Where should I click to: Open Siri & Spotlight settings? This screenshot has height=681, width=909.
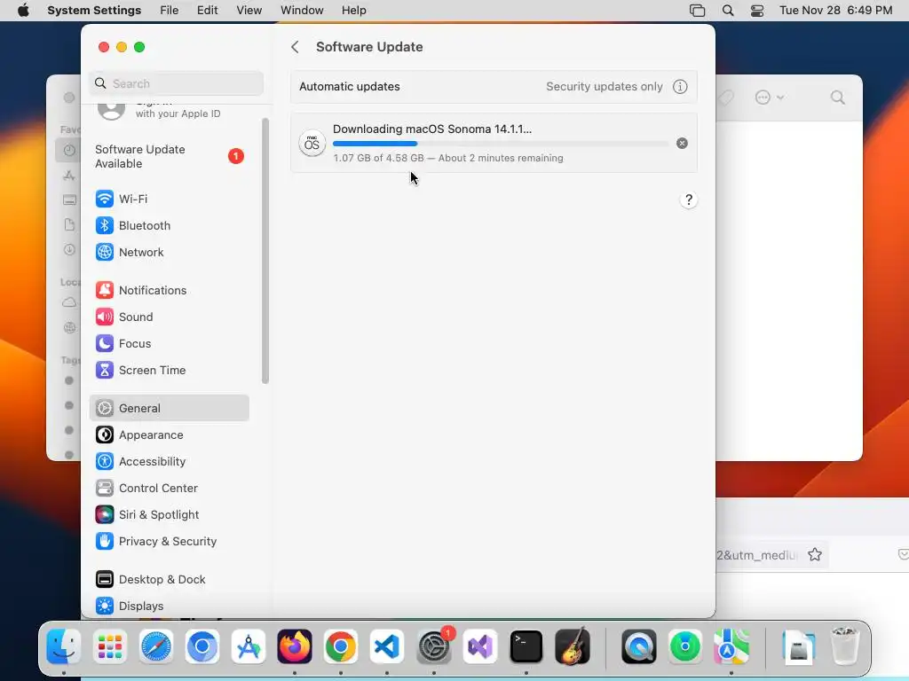coord(170,515)
